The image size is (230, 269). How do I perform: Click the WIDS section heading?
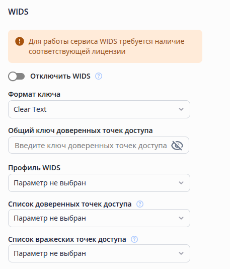[18, 12]
